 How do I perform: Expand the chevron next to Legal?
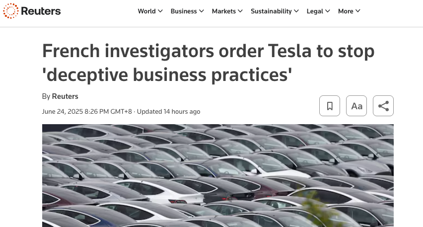[328, 11]
